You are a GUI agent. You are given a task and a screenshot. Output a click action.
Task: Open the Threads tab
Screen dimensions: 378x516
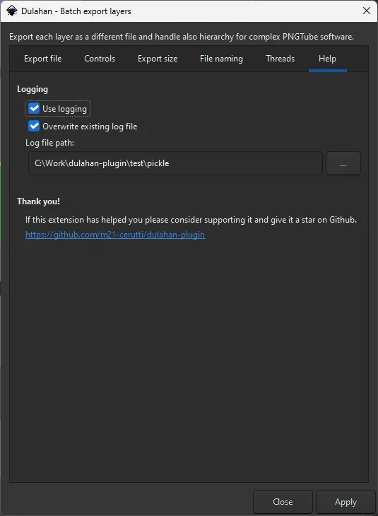[280, 59]
